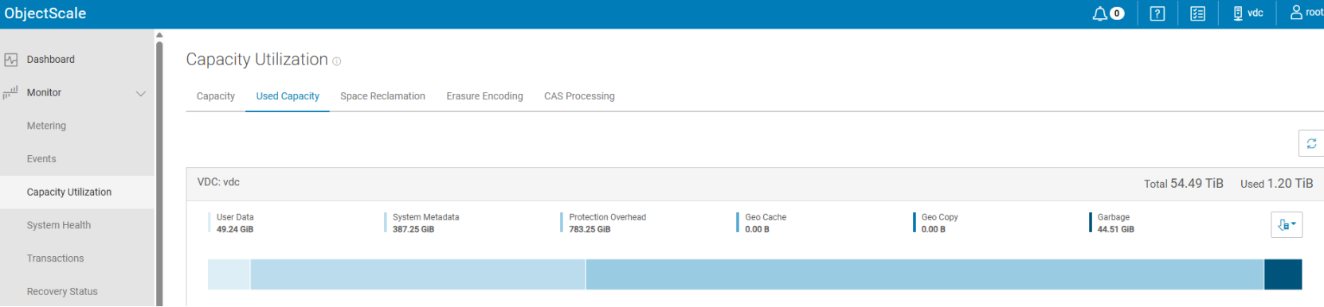Click the Total 54.49 TiB value

[x=1184, y=184]
